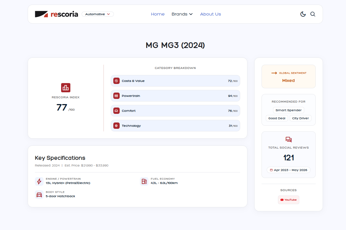Click the Comfort seat icon

[116, 111]
